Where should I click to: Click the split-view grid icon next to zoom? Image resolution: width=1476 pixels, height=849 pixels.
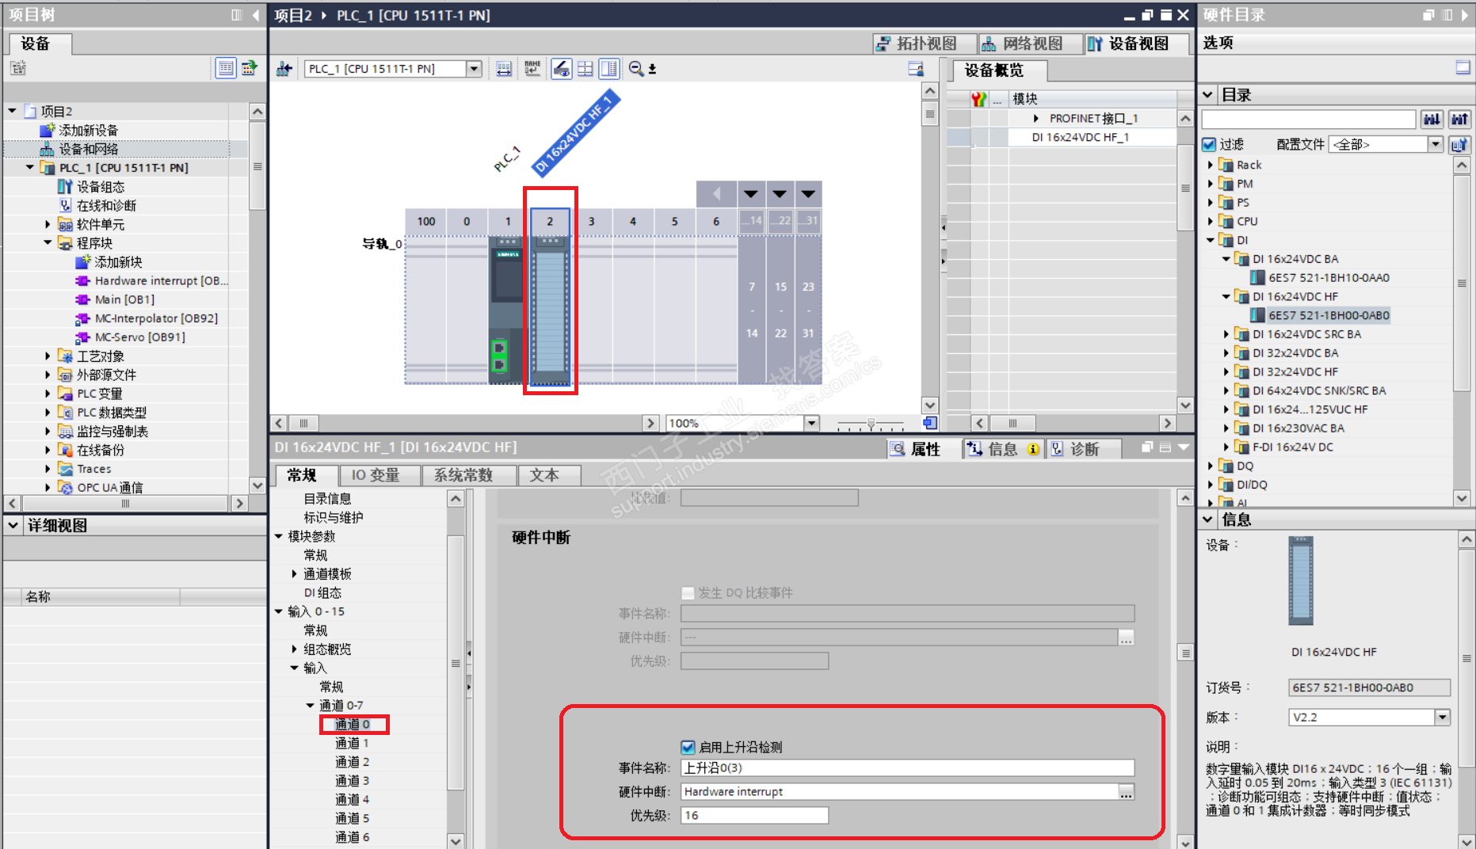(585, 69)
